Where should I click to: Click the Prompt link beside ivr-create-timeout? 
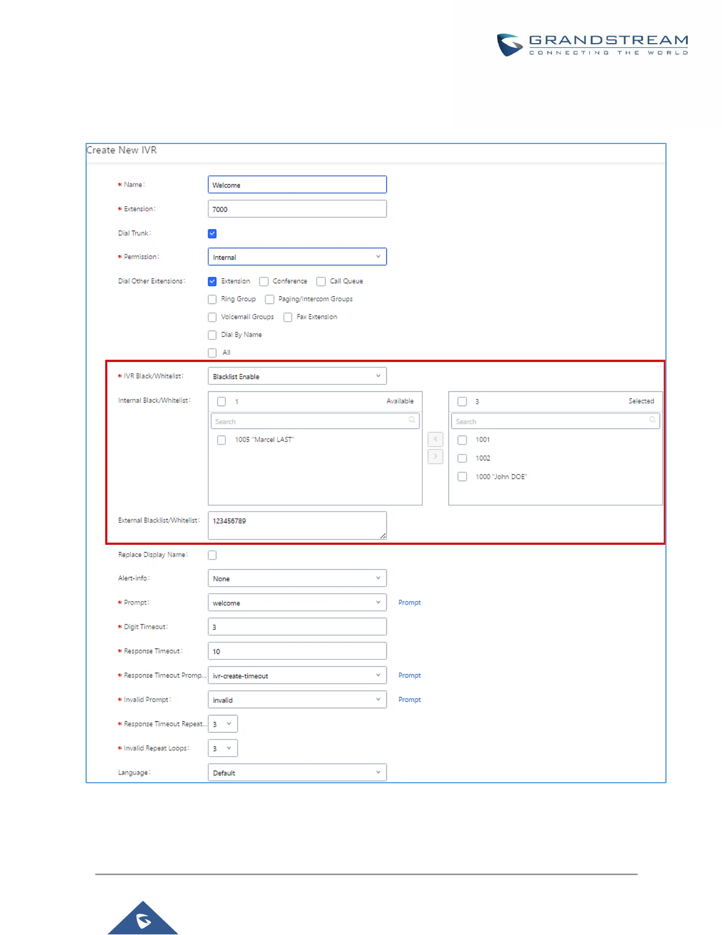coord(409,675)
